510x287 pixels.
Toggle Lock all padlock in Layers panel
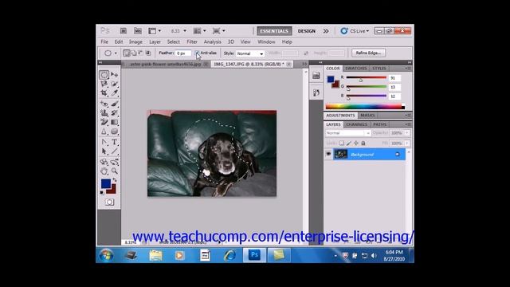tap(363, 143)
